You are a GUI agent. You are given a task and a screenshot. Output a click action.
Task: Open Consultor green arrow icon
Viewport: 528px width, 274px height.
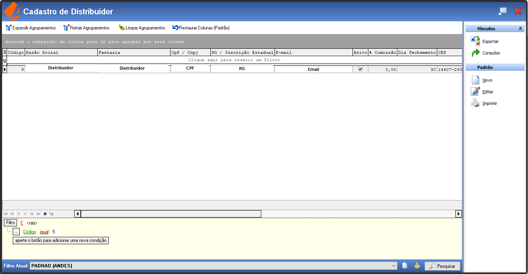click(475, 53)
